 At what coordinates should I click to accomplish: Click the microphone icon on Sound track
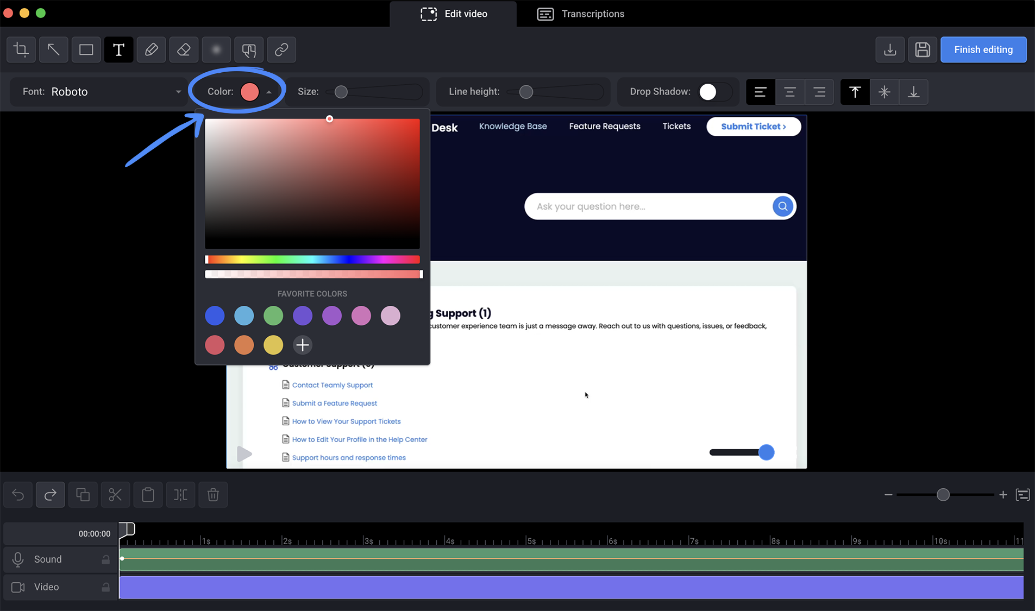tap(18, 559)
